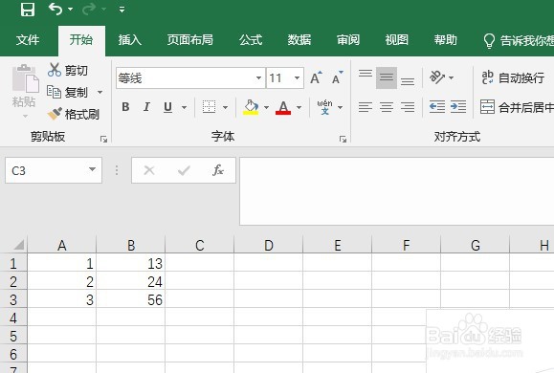Click the confirm checkmark in formula bar
This screenshot has height=373, width=554.
(184, 170)
